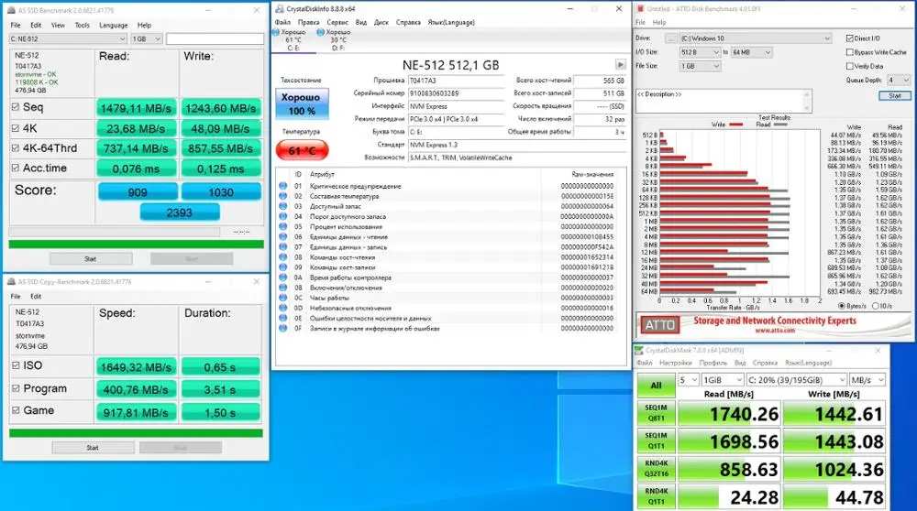This screenshot has height=511, width=917.
Task: Click the ATTO Description text field
Action: [x=719, y=101]
